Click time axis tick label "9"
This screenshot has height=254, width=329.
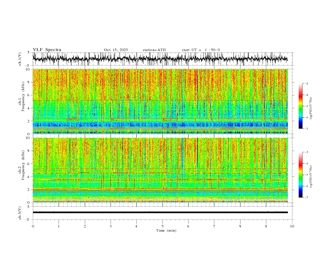coord(266,226)
